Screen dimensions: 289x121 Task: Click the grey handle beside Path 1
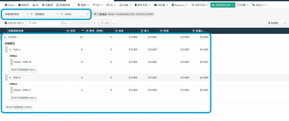(x=6, y=50)
